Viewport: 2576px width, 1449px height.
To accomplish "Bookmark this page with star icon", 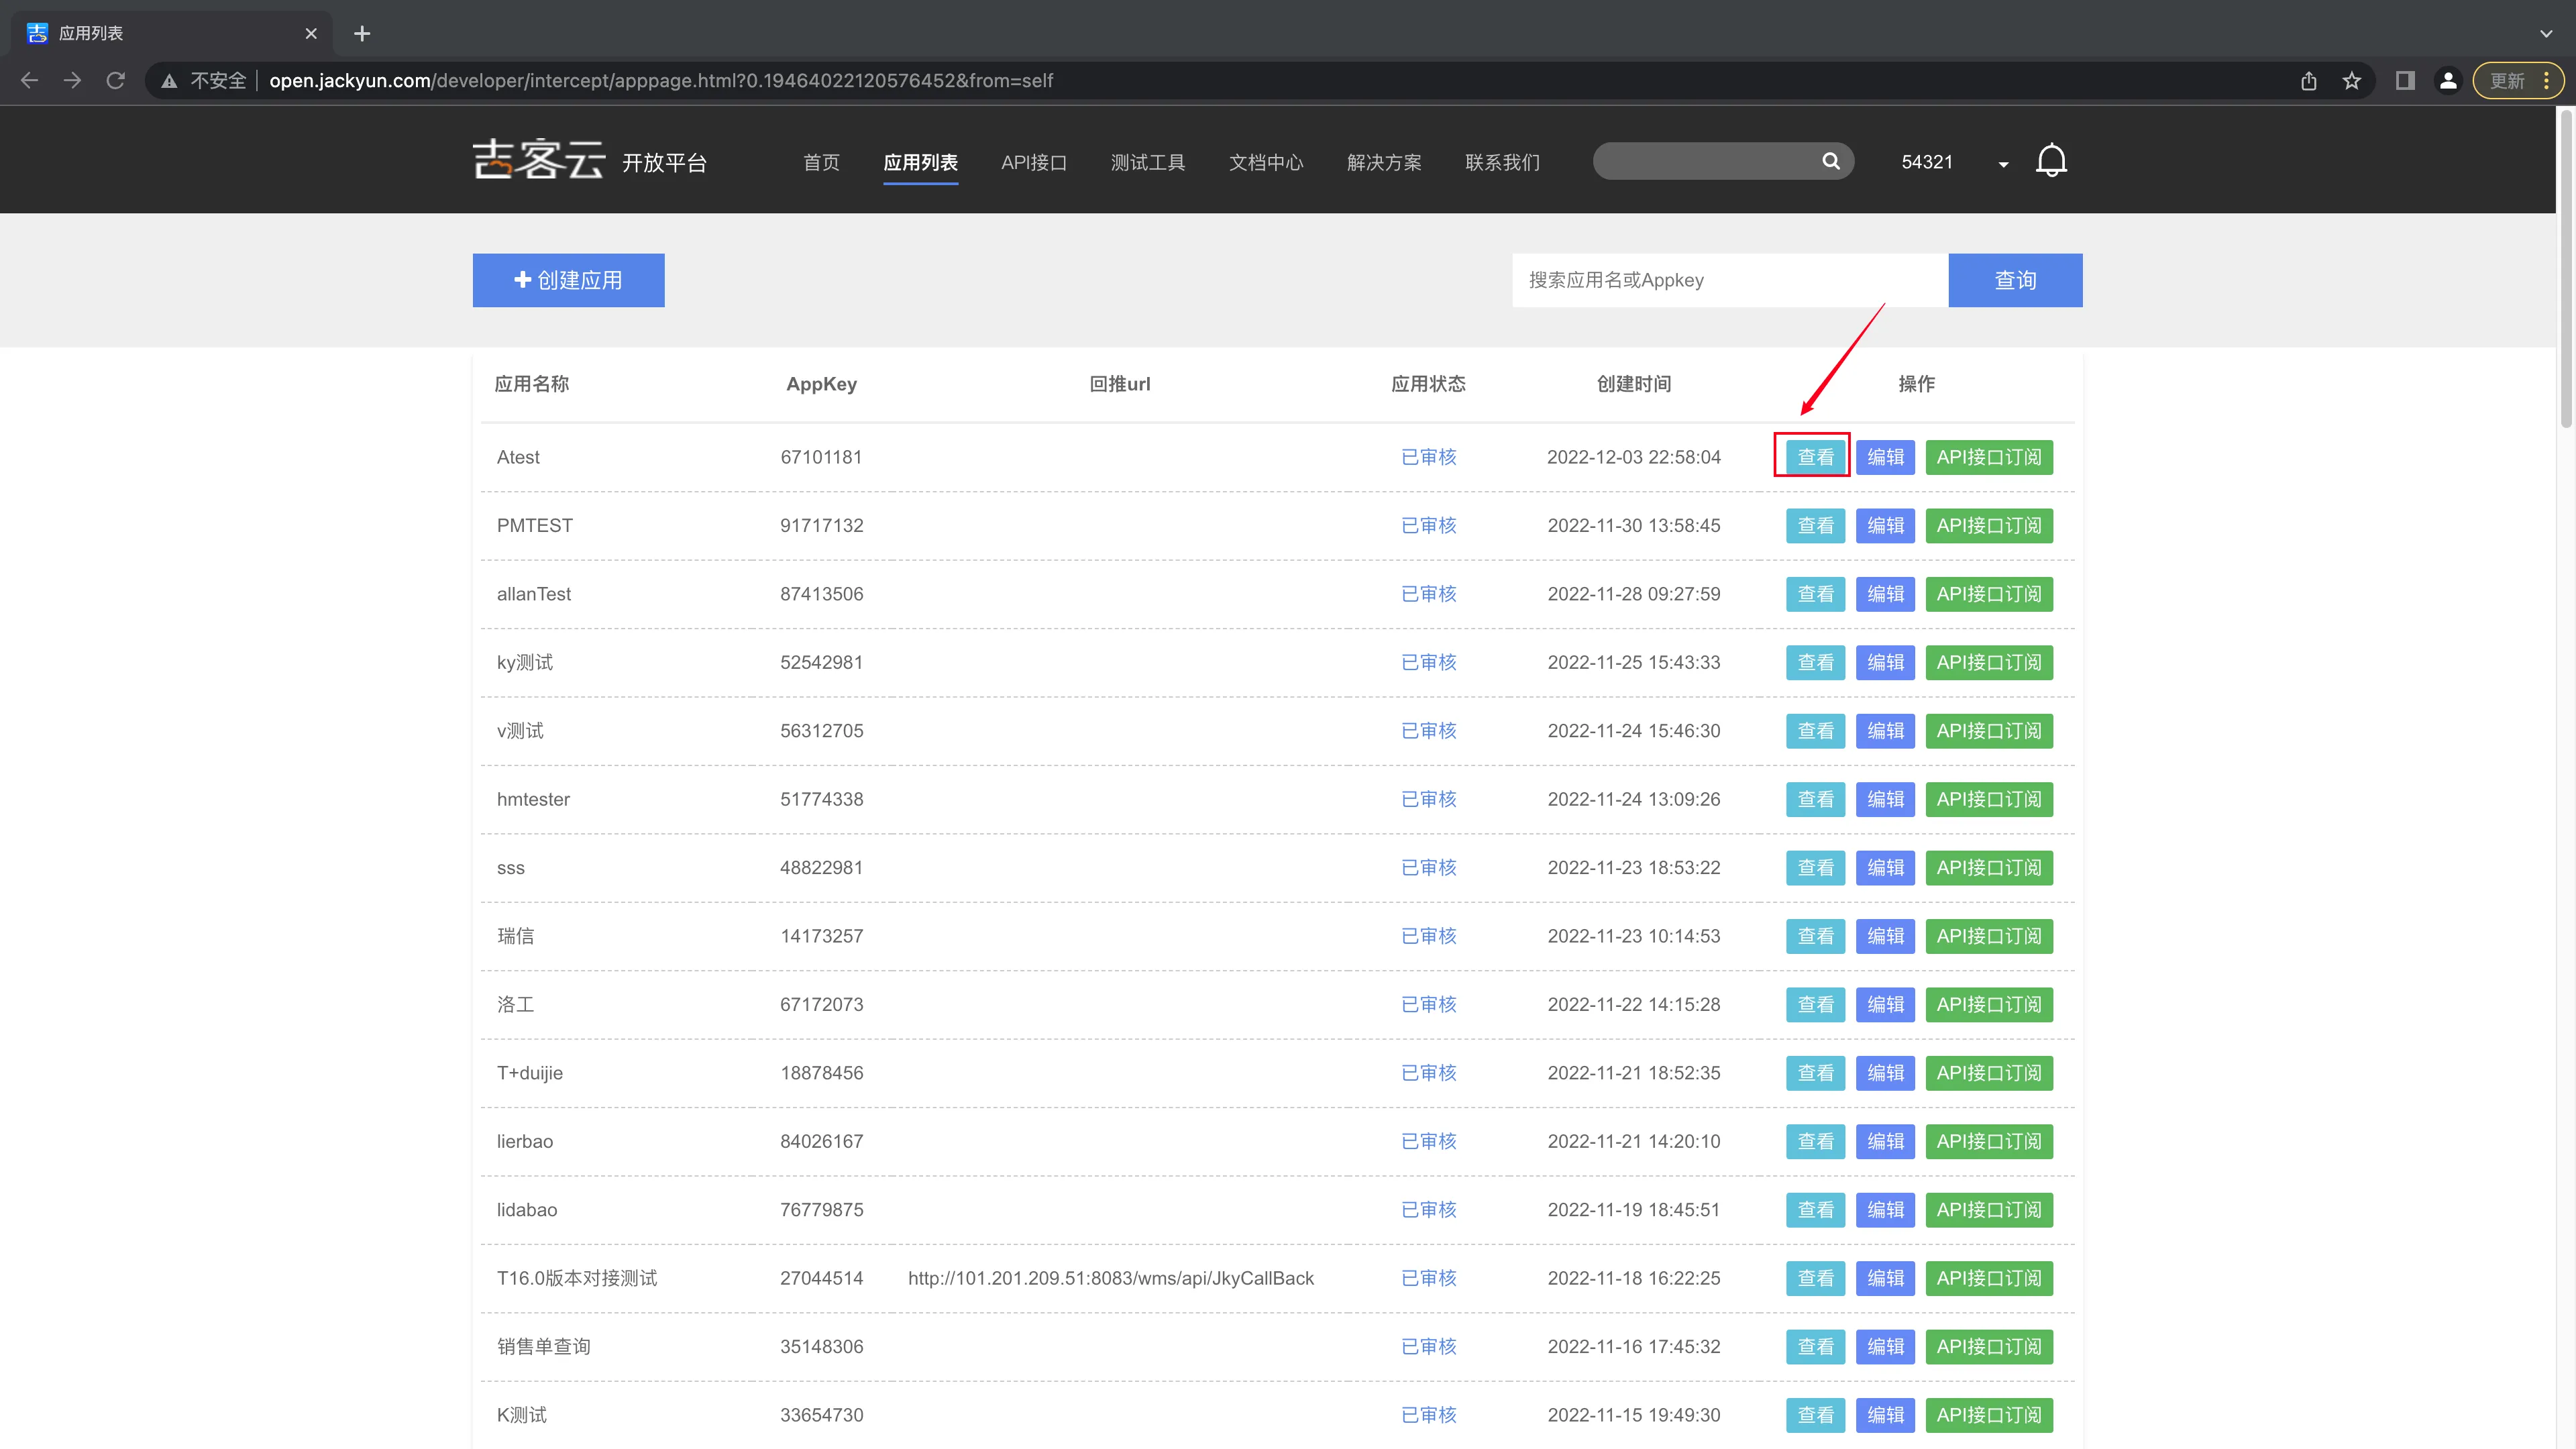I will click(x=2351, y=81).
